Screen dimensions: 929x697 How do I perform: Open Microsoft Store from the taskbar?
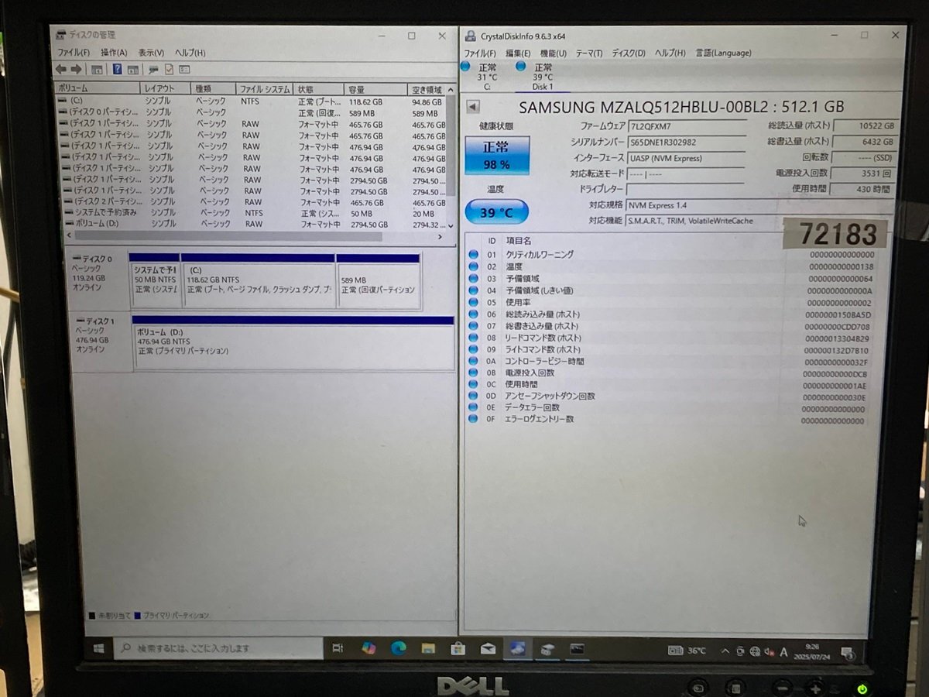[458, 648]
